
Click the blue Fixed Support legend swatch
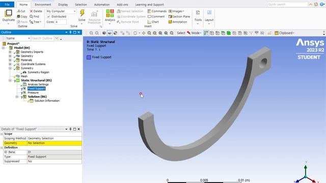pyautogui.click(x=89, y=57)
